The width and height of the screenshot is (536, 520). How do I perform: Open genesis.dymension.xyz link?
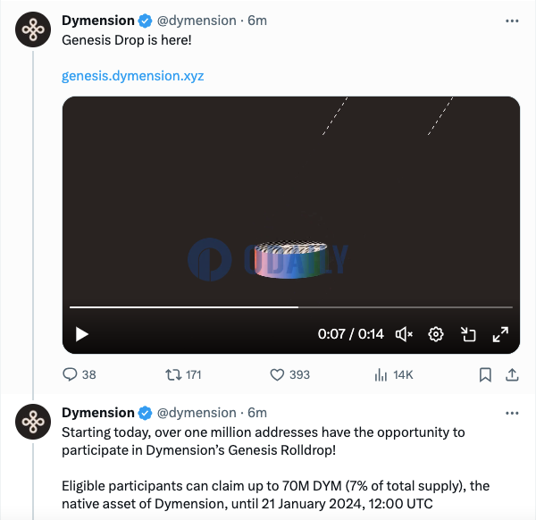[132, 76]
